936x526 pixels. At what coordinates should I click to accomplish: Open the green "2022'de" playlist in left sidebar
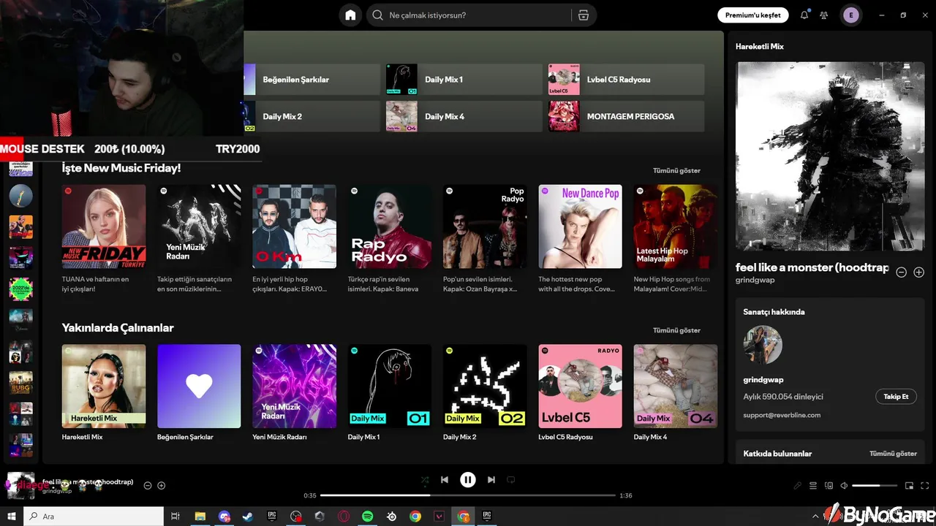click(20, 289)
